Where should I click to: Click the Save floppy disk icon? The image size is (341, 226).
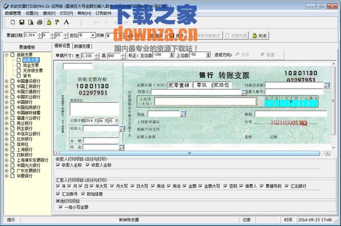pyautogui.click(x=22, y=22)
